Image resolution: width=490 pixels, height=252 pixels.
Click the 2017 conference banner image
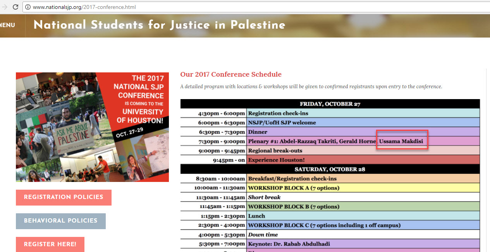coord(92,127)
